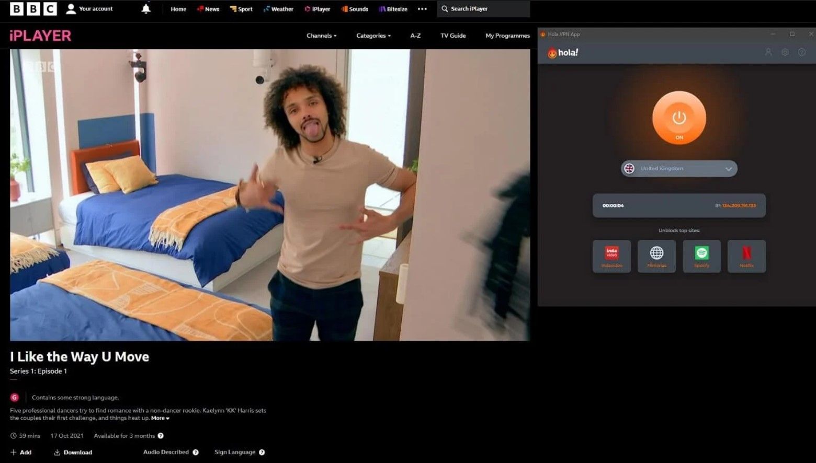Toggle the Hola VPN power button

point(679,118)
